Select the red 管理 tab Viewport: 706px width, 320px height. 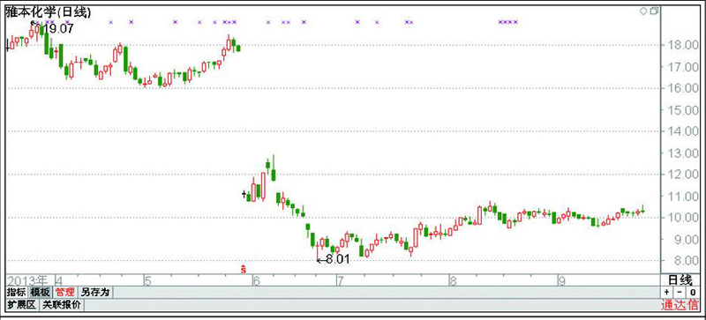click(x=64, y=292)
